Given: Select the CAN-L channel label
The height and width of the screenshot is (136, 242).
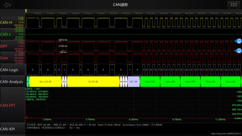Looking at the screenshot, I should click(6, 34).
